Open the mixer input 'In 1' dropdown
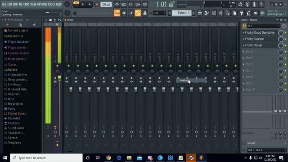The width and height of the screenshot is (288, 162). coord(263,26)
